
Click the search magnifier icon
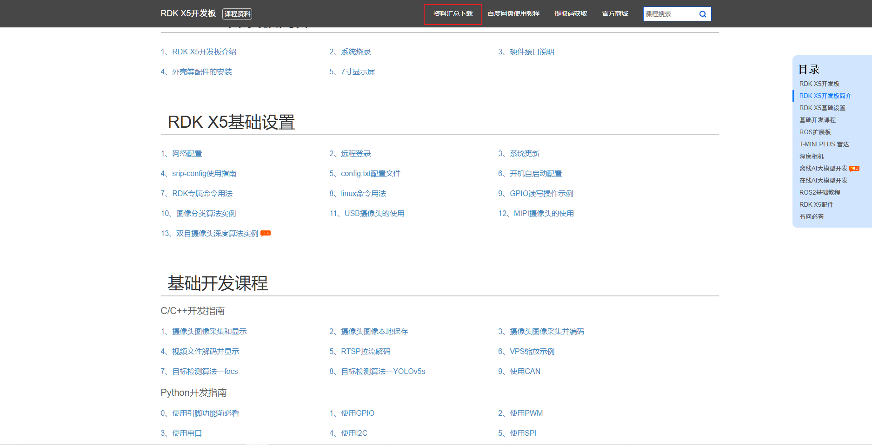[702, 14]
